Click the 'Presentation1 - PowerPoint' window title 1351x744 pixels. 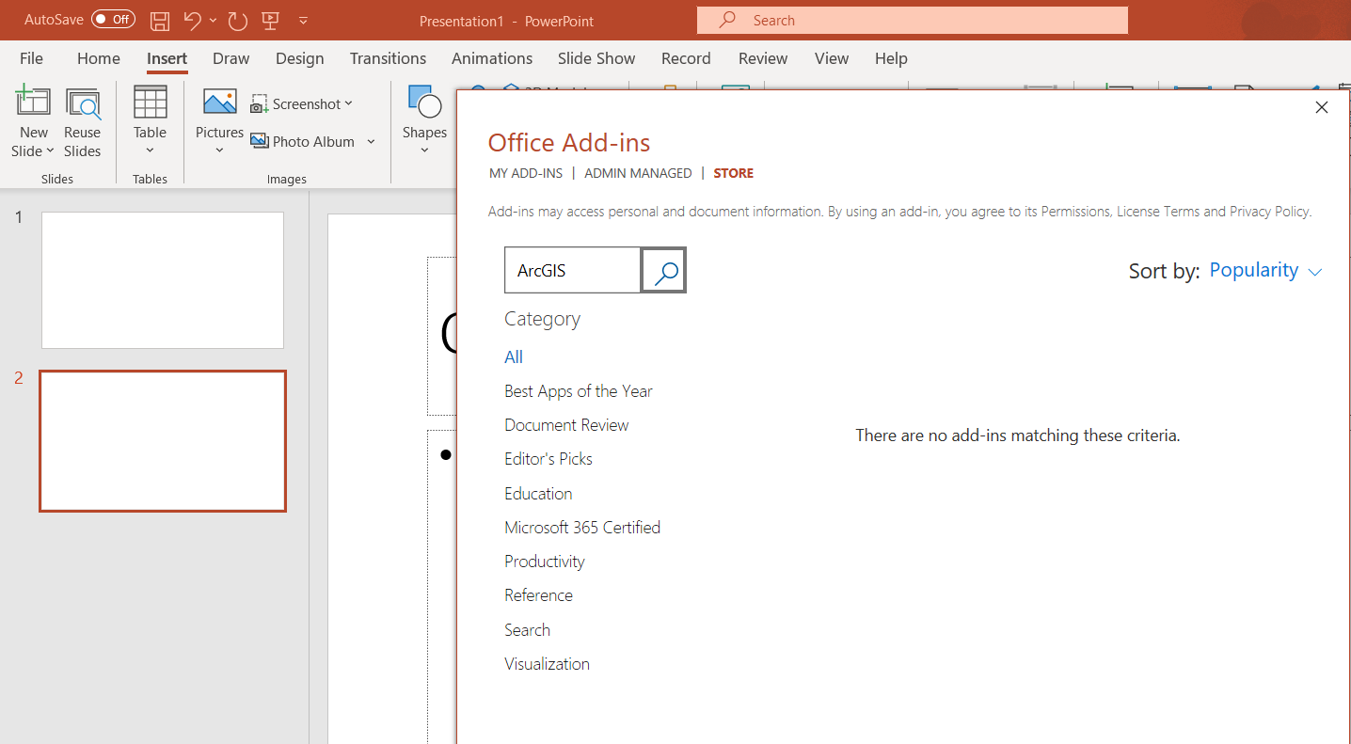pos(507,21)
